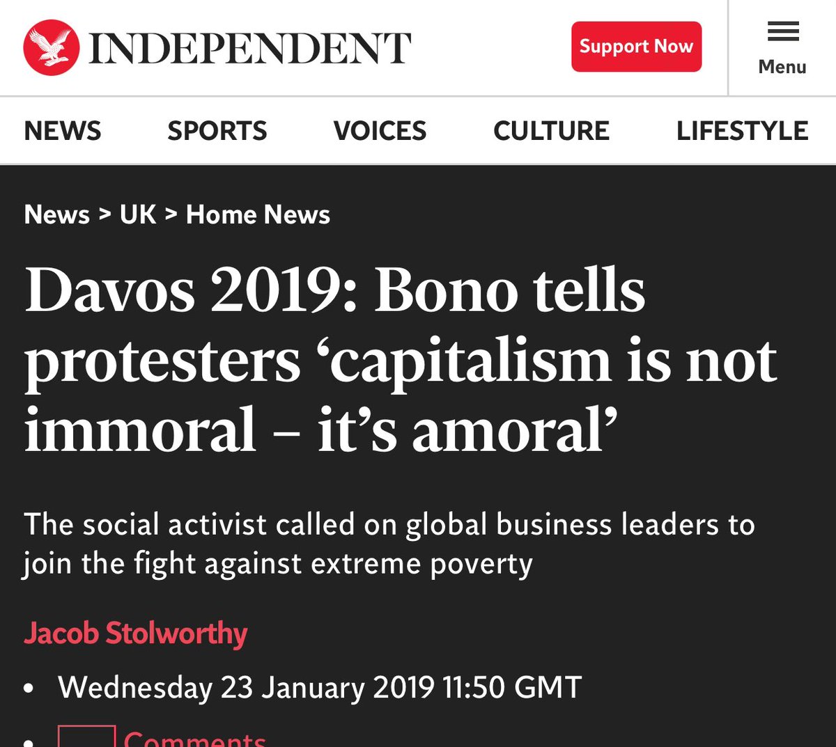Click the Independent eagle logo icon
The height and width of the screenshot is (747, 836).
(x=51, y=47)
